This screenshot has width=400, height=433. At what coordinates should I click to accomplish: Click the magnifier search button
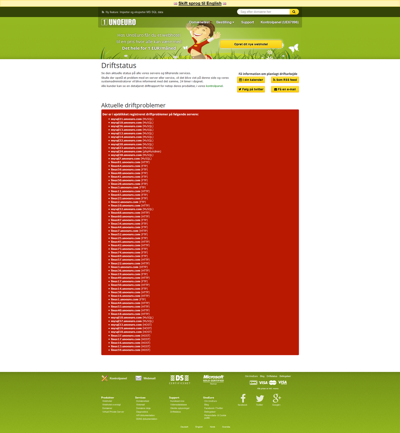point(294,12)
